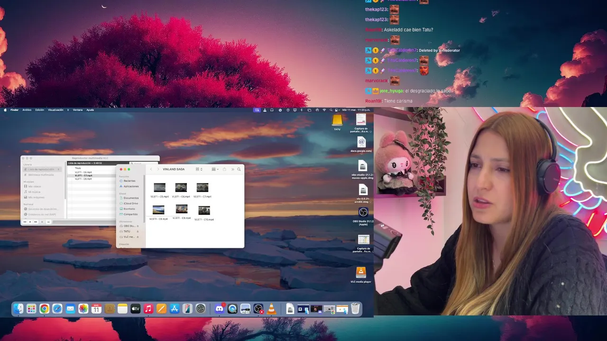Open OBS Studio from the Dock
The image size is (607, 341).
pos(258,309)
